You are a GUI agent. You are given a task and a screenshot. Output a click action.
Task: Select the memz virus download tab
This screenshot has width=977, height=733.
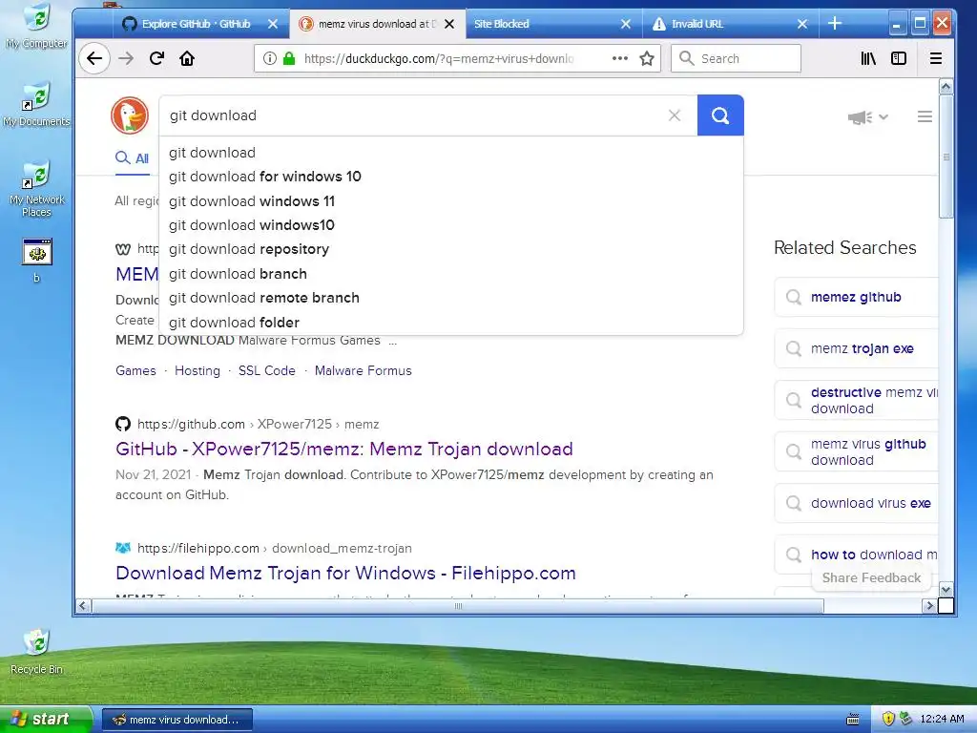(378, 24)
